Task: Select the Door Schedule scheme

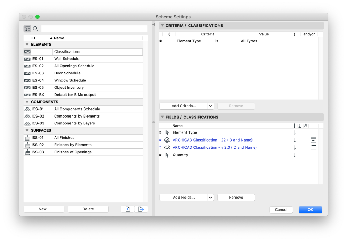Action: [x=83, y=73]
